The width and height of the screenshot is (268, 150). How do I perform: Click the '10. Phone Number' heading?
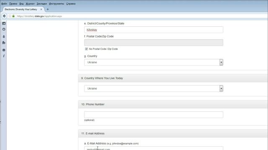pyautogui.click(x=93, y=105)
